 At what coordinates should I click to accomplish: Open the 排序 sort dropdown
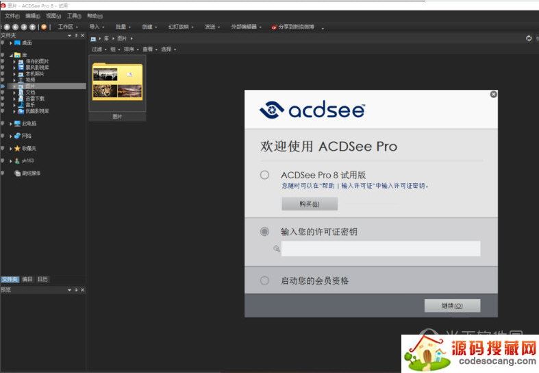click(x=131, y=49)
